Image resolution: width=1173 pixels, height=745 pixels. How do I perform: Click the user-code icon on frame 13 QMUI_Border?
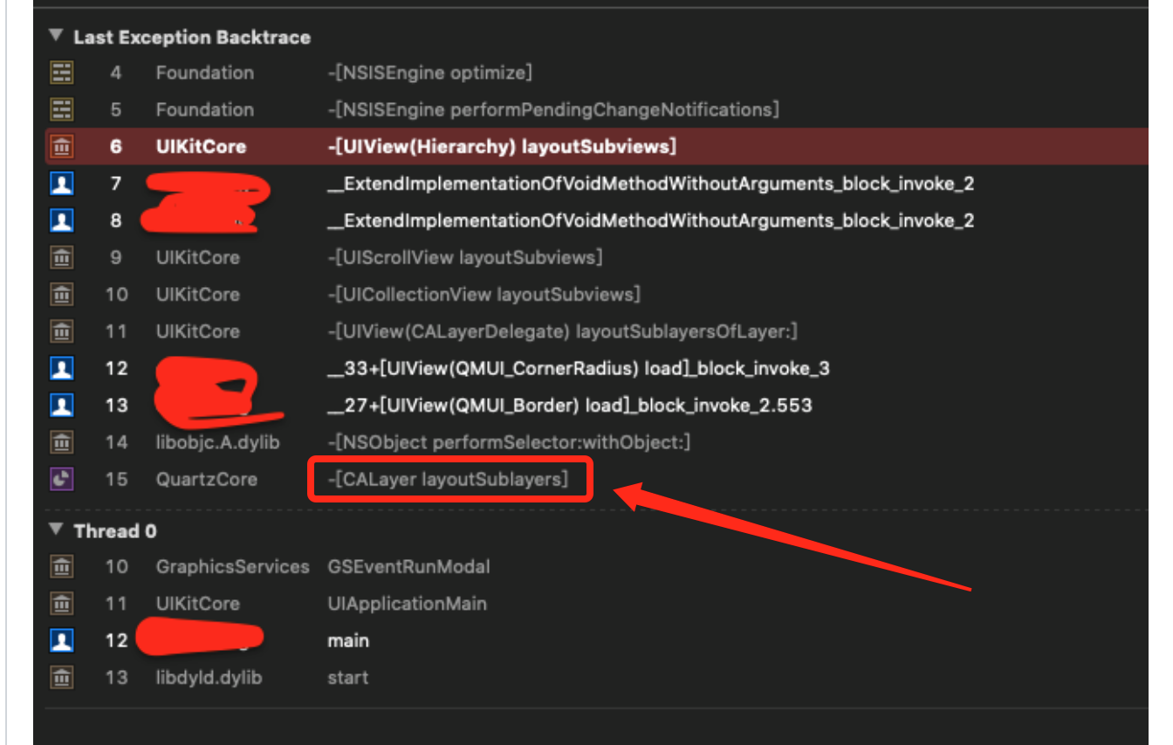tap(61, 405)
